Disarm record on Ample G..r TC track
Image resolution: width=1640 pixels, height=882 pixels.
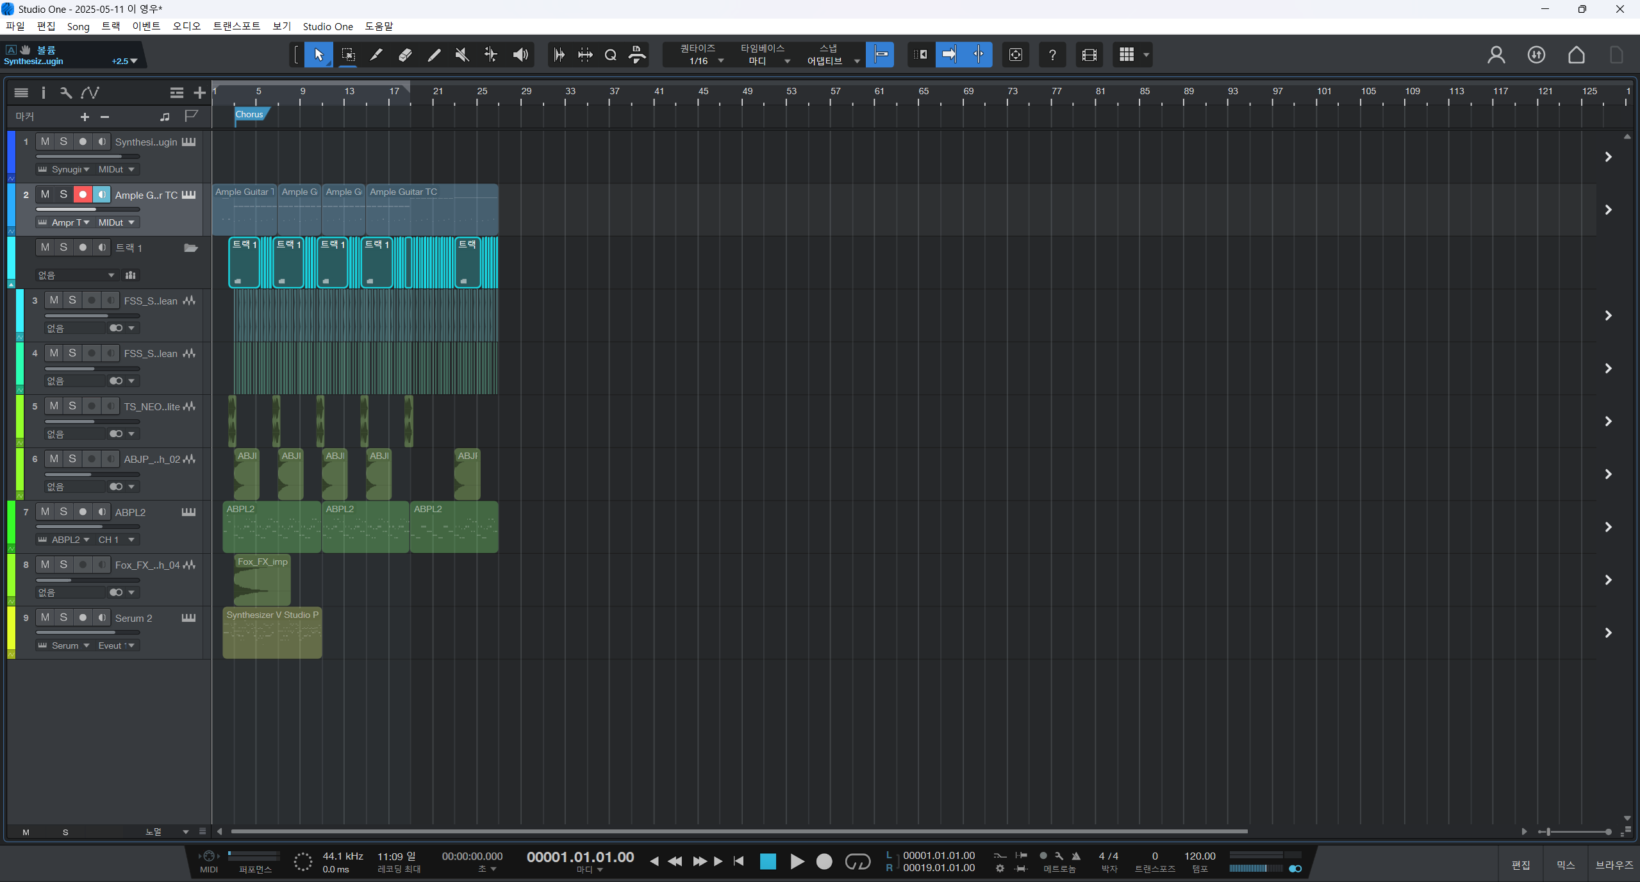click(x=83, y=194)
